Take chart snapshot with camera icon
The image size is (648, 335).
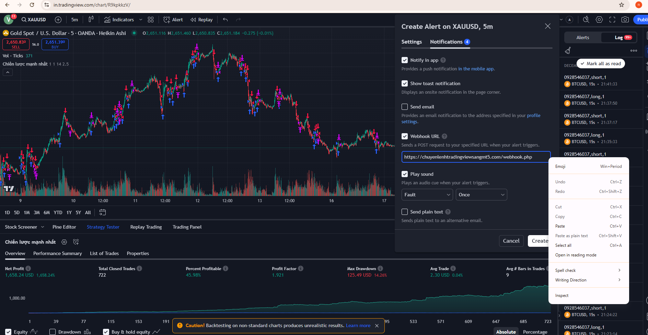tap(625, 20)
